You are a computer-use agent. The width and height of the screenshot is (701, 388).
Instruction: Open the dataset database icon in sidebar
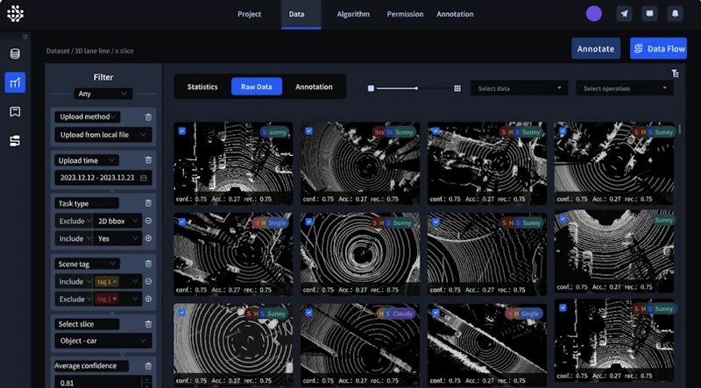point(15,54)
